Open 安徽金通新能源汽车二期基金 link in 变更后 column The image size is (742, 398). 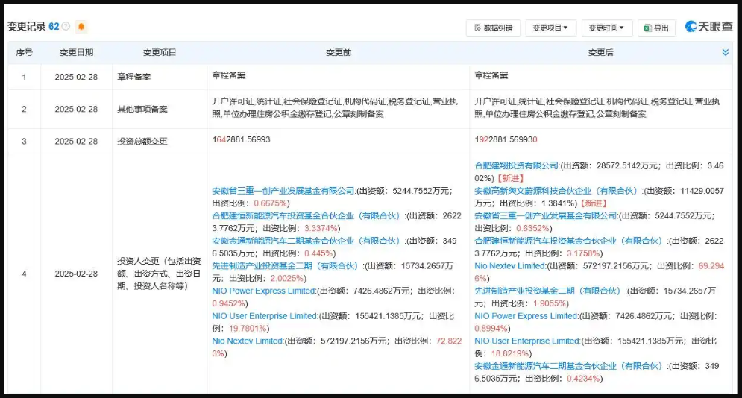[x=570, y=367]
